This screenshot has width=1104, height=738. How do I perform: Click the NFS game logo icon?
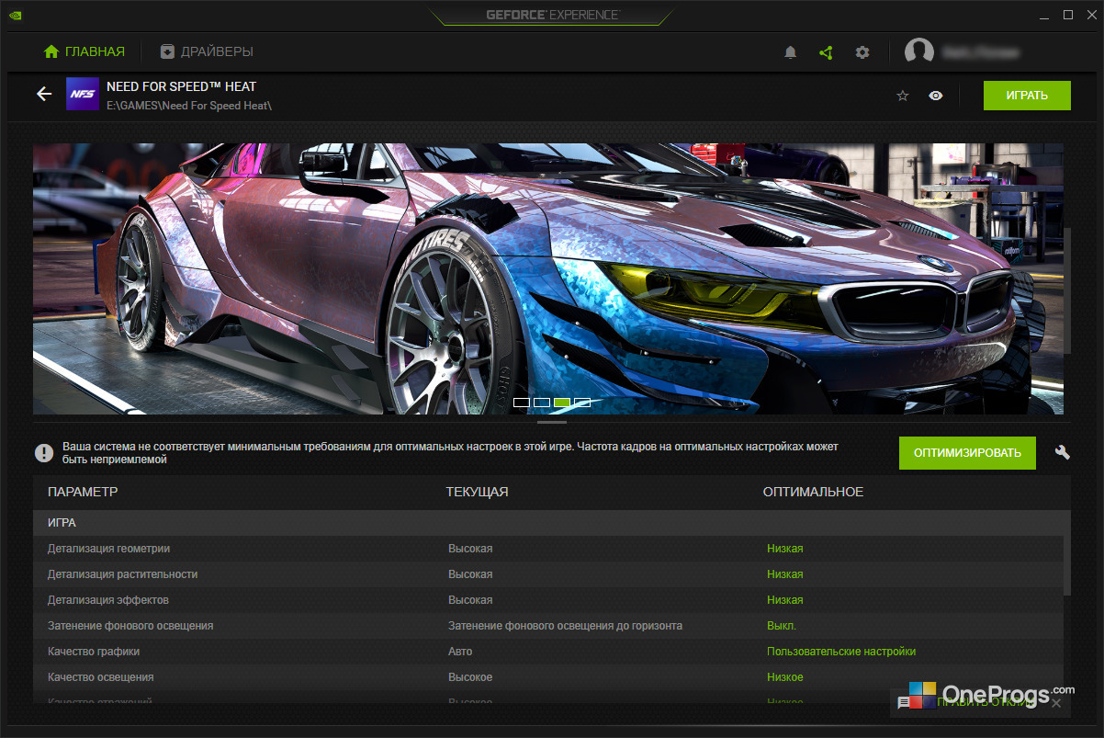tap(83, 95)
